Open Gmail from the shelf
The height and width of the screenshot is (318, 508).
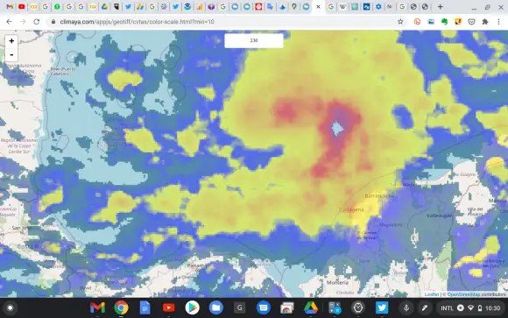point(97,307)
